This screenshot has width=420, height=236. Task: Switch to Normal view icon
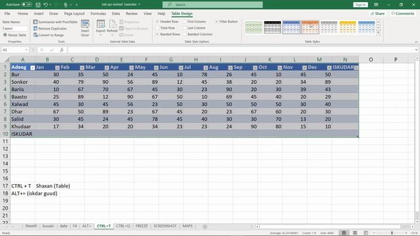[x=344, y=233]
